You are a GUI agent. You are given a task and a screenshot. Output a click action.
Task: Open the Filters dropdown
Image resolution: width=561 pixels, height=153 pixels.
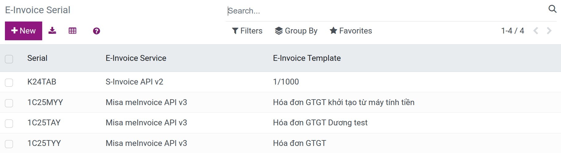[x=247, y=31]
